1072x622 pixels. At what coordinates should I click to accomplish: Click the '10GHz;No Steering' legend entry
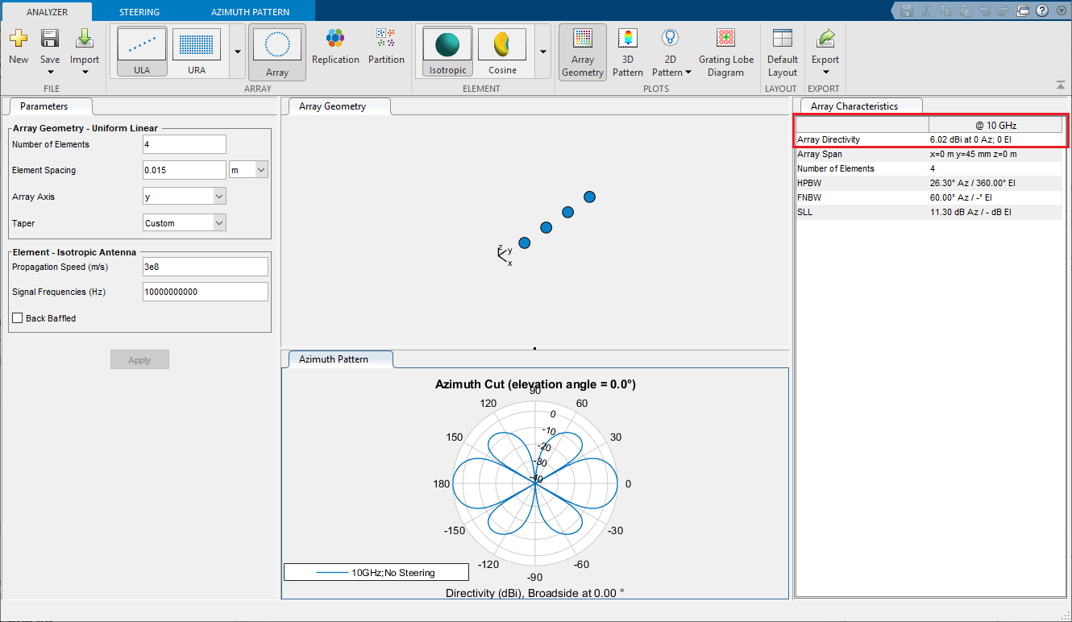pos(376,573)
